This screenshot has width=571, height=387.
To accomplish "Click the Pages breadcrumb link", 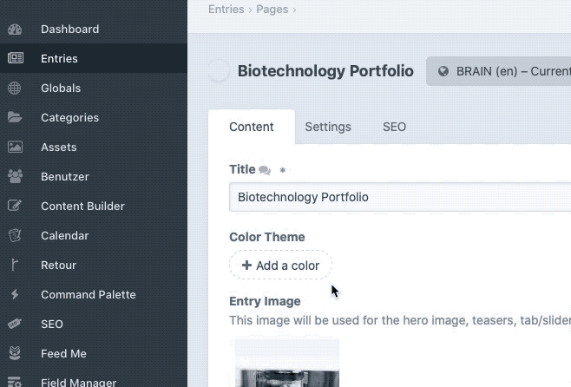I will coord(272,10).
